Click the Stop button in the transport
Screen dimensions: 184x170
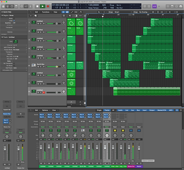(37, 6)
